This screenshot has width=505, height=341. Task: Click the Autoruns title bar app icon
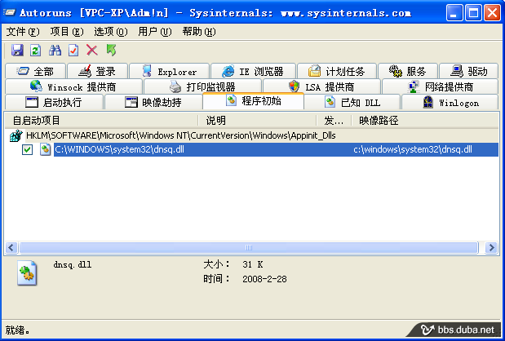9,12
